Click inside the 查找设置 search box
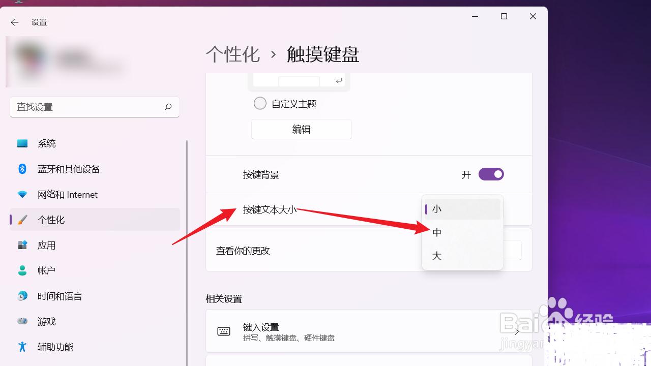Image resolution: width=651 pixels, height=366 pixels. (95, 107)
